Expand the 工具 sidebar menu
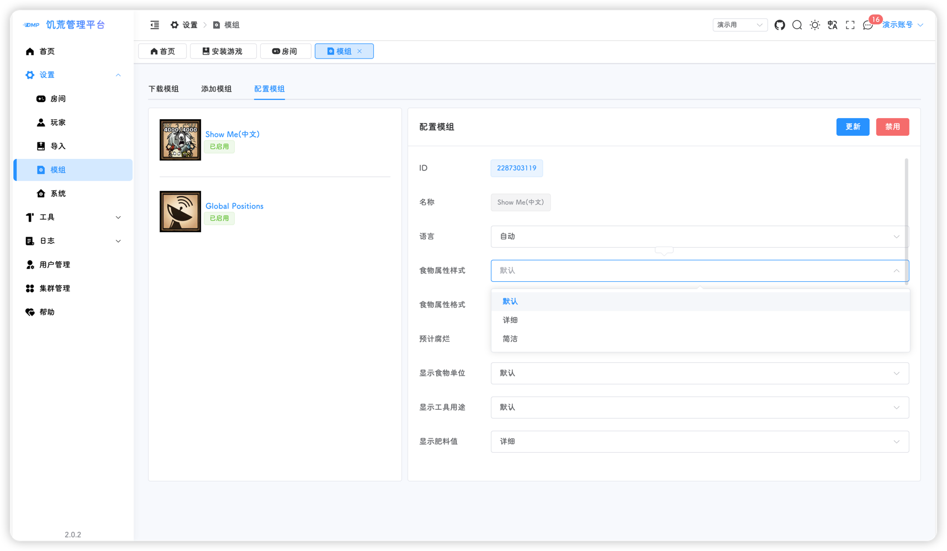The width and height of the screenshot is (947, 551). pos(73,217)
